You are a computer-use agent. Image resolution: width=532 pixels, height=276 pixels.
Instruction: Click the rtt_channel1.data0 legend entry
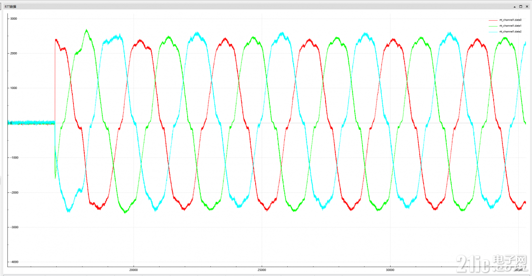click(x=510, y=20)
